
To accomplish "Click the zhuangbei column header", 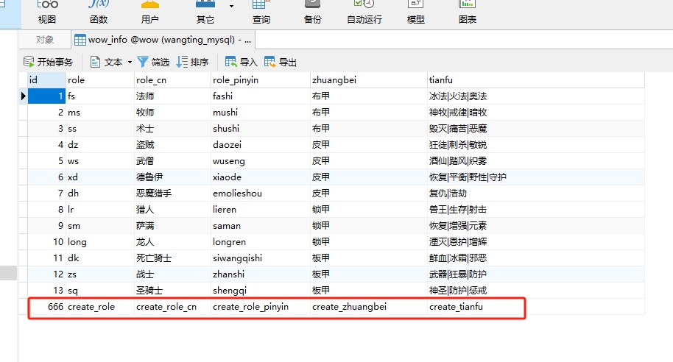I will coord(369,80).
